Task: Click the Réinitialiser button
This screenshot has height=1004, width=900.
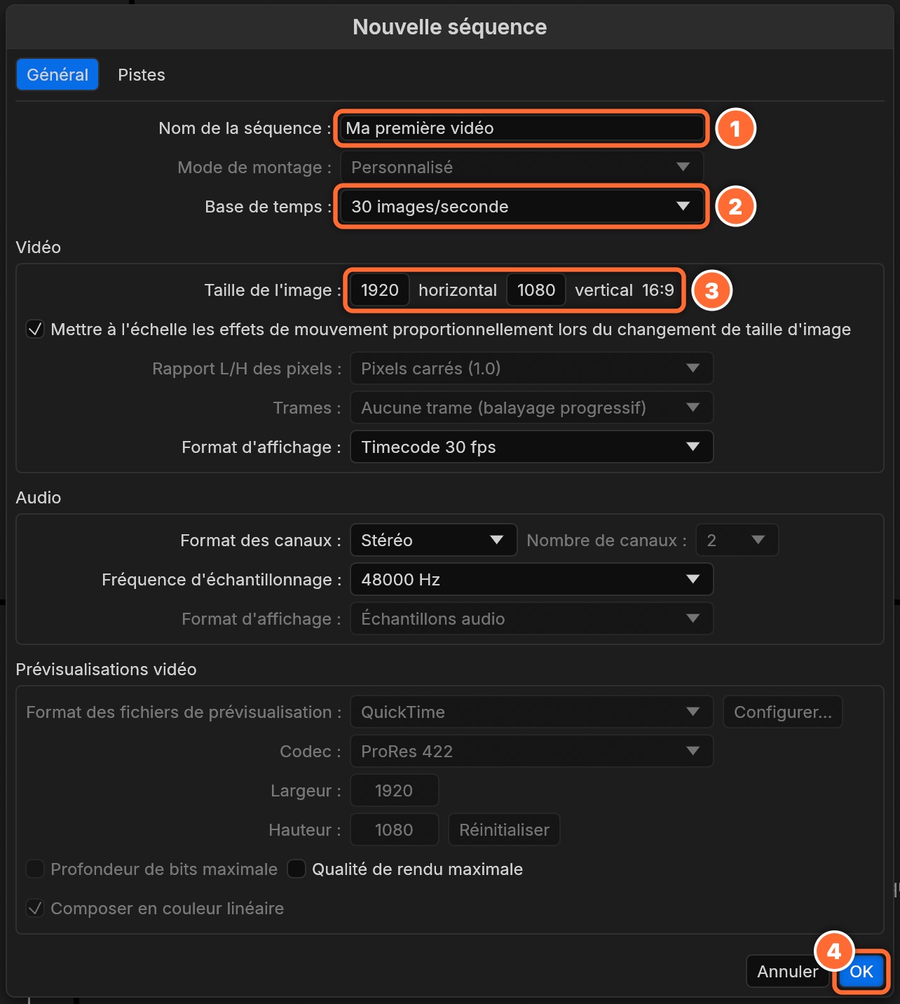Action: 504,830
